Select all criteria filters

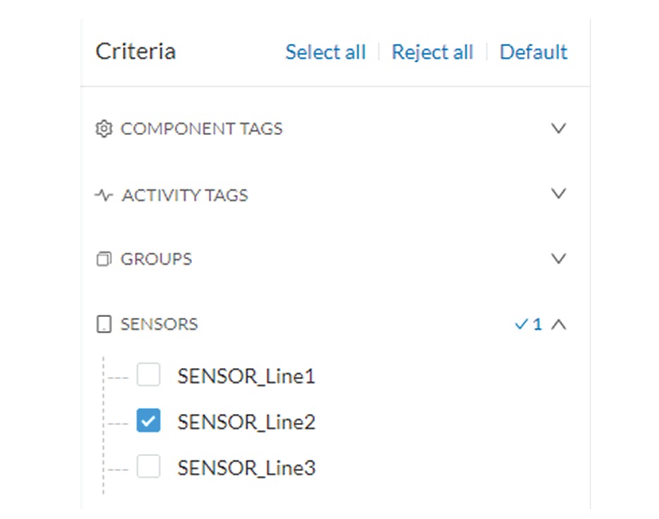(325, 52)
